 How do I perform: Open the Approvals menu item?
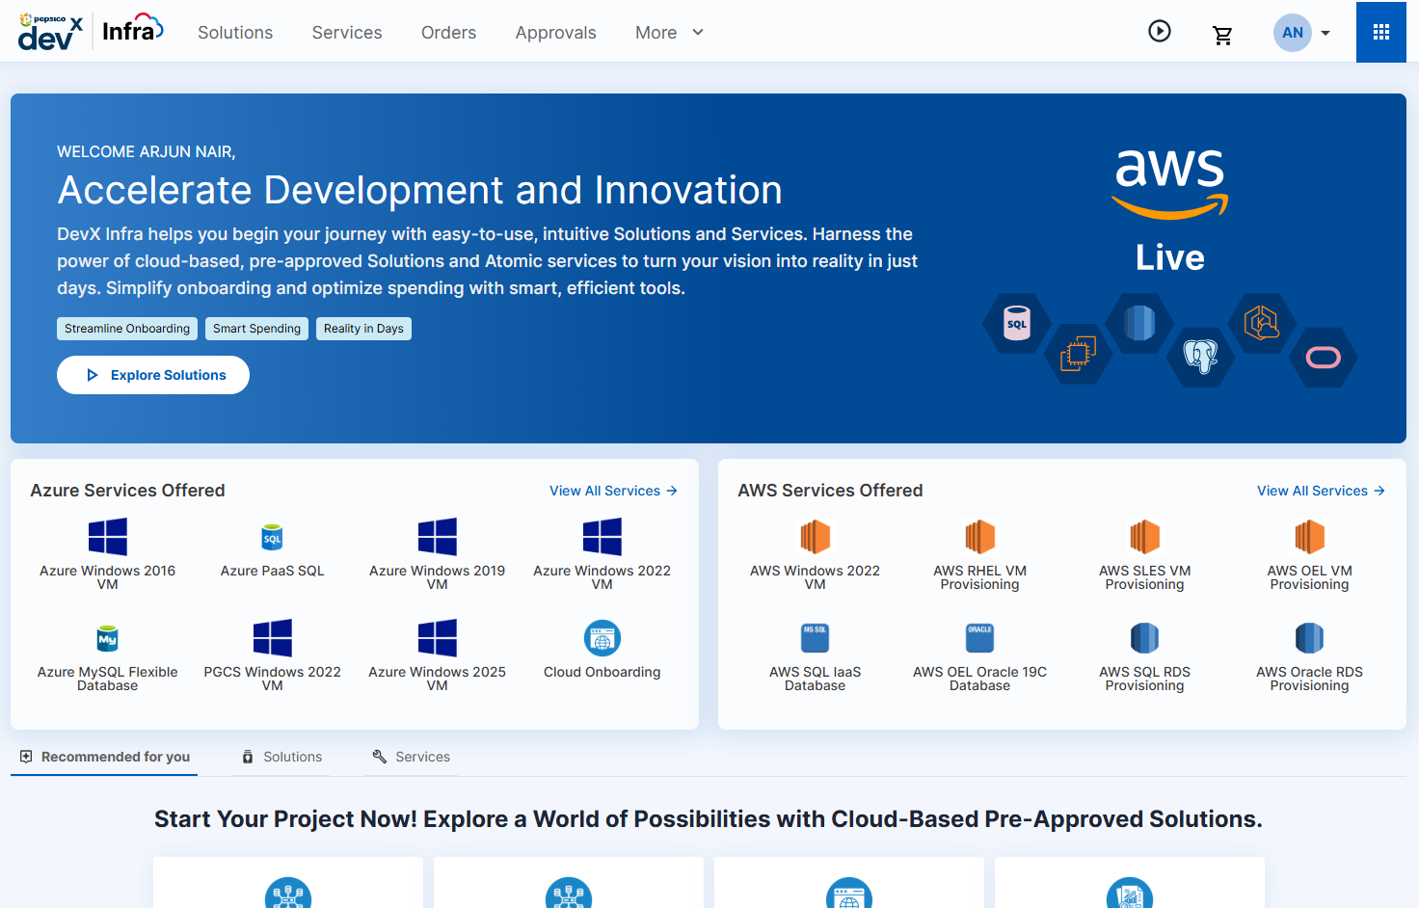coord(556,33)
